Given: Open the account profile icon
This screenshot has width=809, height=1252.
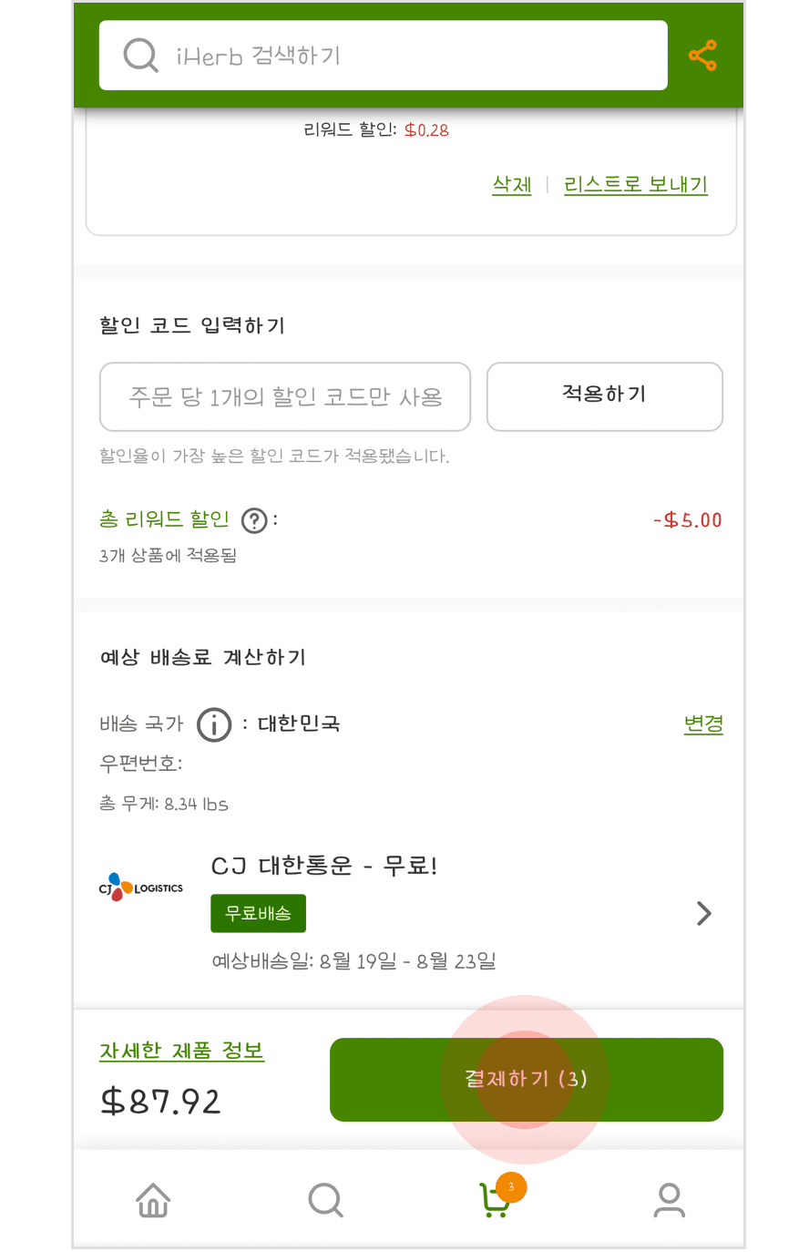Looking at the screenshot, I should point(669,1200).
